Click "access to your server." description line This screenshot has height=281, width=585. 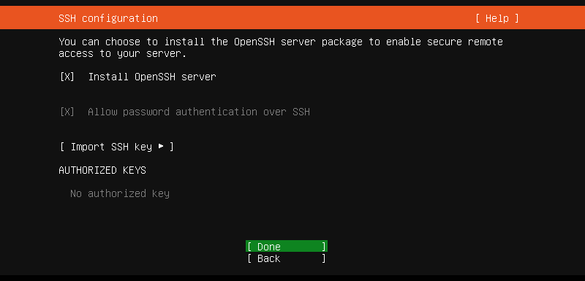[122, 53]
